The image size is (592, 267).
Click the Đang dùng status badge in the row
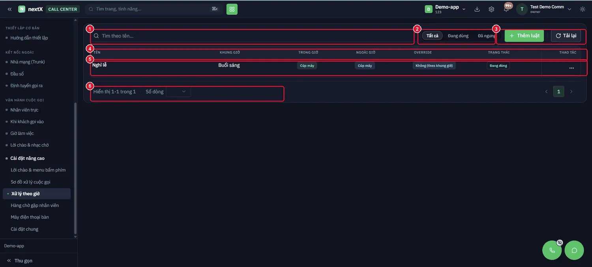498,66
